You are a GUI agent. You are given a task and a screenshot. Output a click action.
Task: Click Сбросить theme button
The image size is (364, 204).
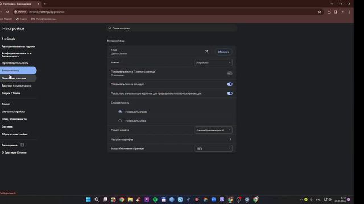(224, 52)
